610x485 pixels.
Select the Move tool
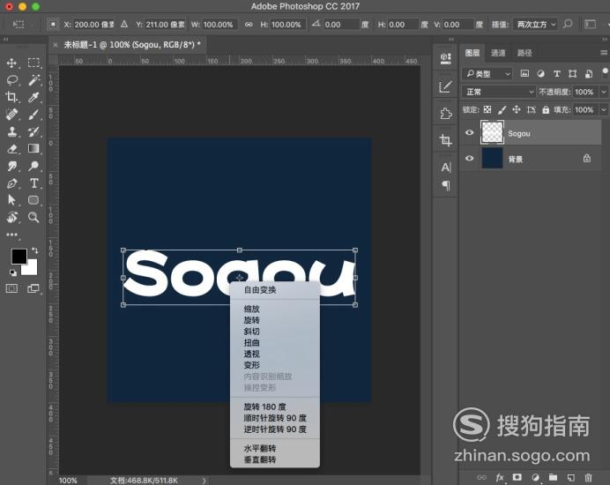(11, 63)
